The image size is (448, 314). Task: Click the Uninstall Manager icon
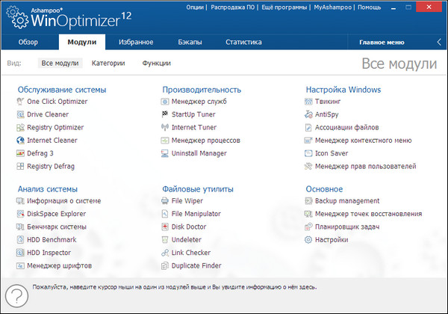[x=165, y=153]
